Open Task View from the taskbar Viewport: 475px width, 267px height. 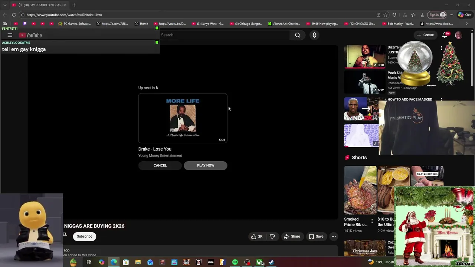click(89, 262)
